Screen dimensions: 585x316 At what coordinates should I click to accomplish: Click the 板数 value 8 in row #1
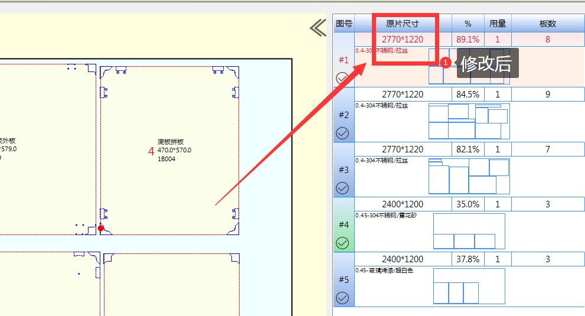(548, 39)
